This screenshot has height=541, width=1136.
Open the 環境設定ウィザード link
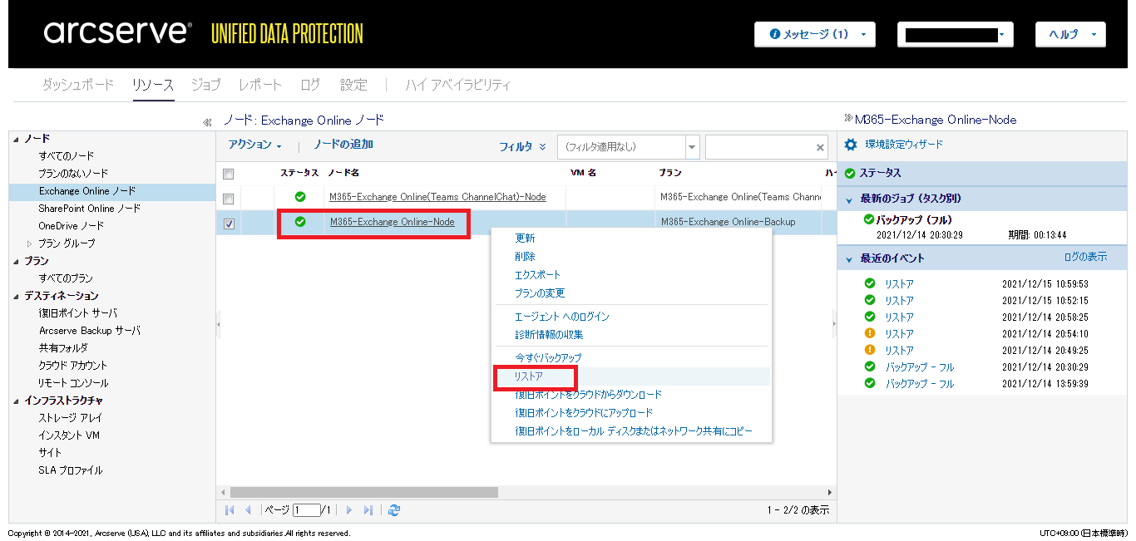[904, 145]
